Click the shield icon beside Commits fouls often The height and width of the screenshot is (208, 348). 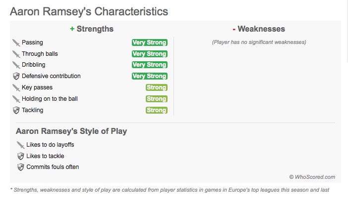pos(20,167)
